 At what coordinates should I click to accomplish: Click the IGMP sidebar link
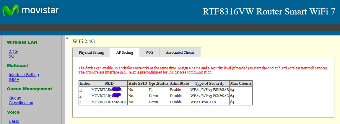pos(14,79)
